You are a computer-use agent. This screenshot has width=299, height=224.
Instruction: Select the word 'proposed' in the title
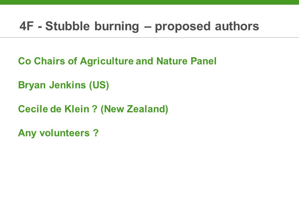tap(183, 27)
